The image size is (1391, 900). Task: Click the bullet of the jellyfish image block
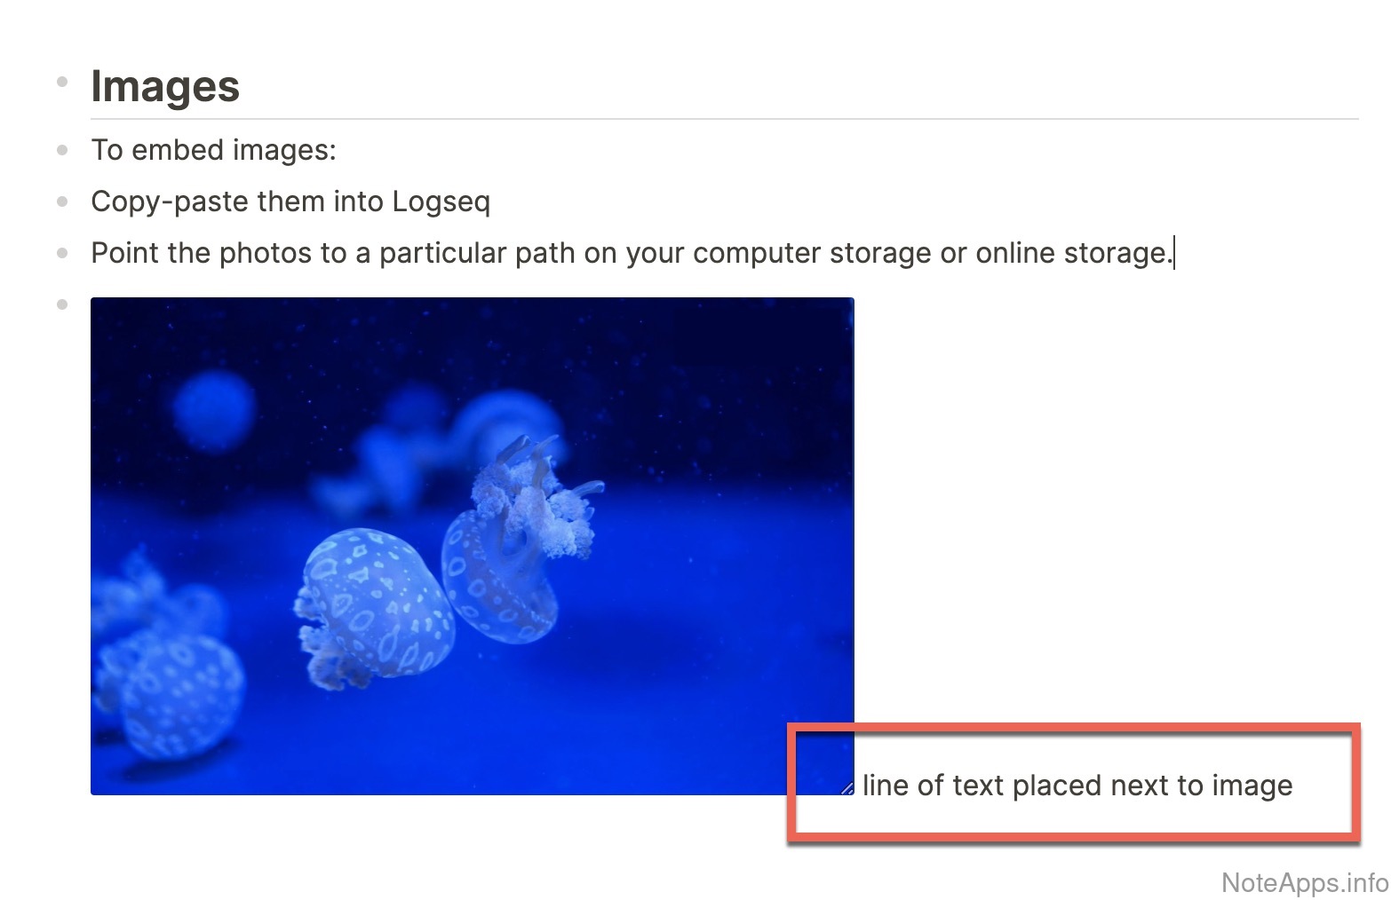click(62, 304)
